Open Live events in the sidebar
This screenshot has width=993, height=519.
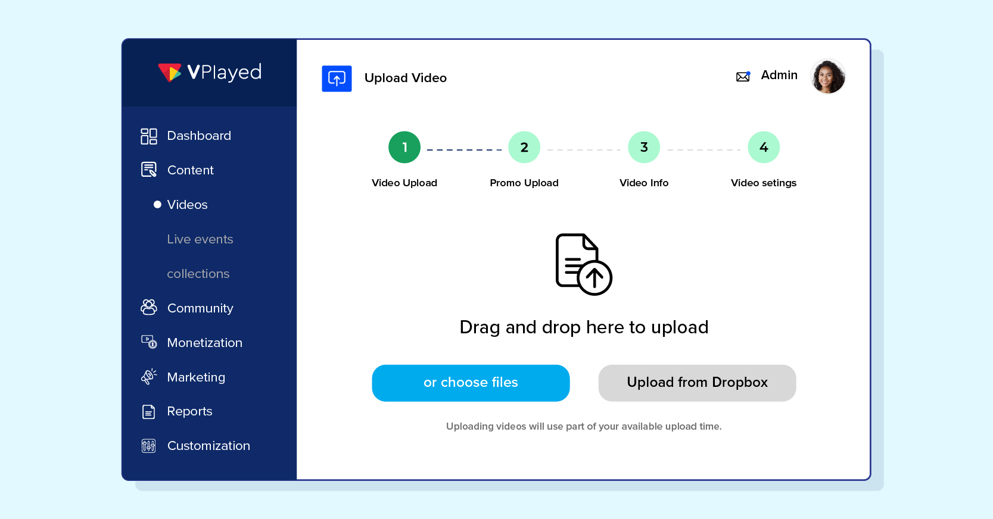[200, 239]
